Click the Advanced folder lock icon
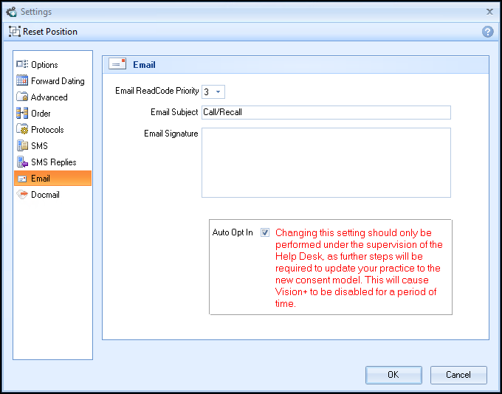Viewport: 502px width, 394px height. coord(22,97)
